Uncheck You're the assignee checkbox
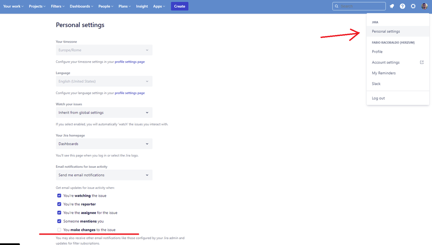 [x=59, y=213]
